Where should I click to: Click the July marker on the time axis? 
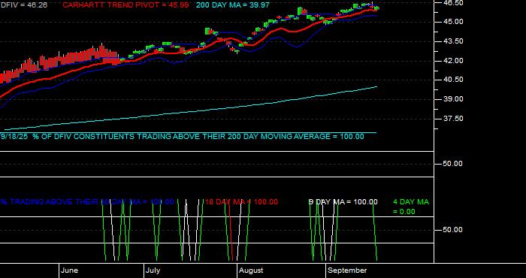[x=153, y=270]
